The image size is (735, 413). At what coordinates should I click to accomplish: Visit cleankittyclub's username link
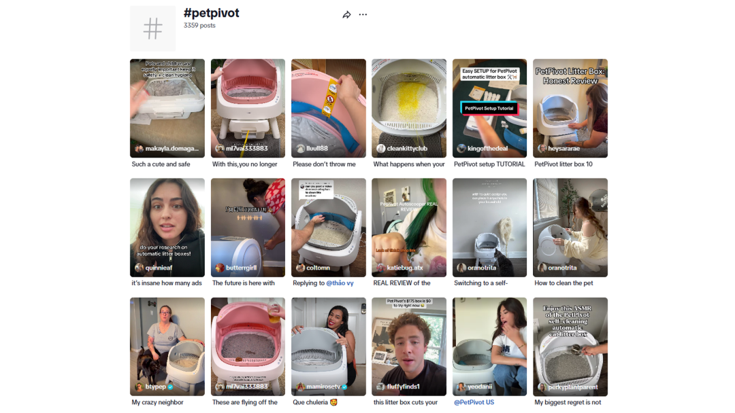point(408,149)
